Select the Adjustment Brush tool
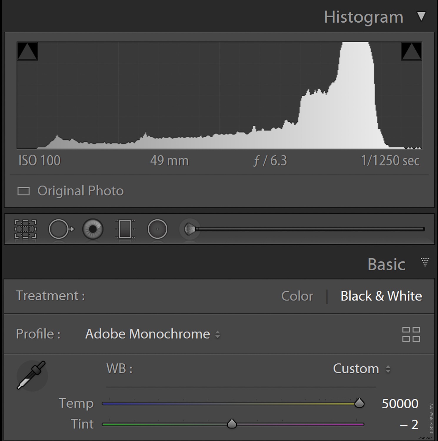The width and height of the screenshot is (438, 441). 189,229
